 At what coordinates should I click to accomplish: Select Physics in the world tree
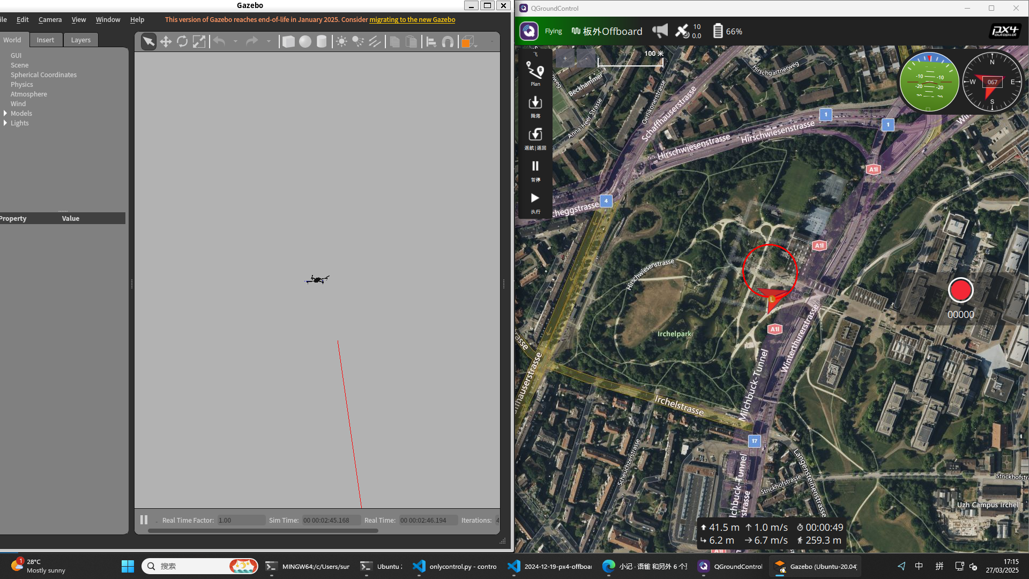pyautogui.click(x=22, y=84)
